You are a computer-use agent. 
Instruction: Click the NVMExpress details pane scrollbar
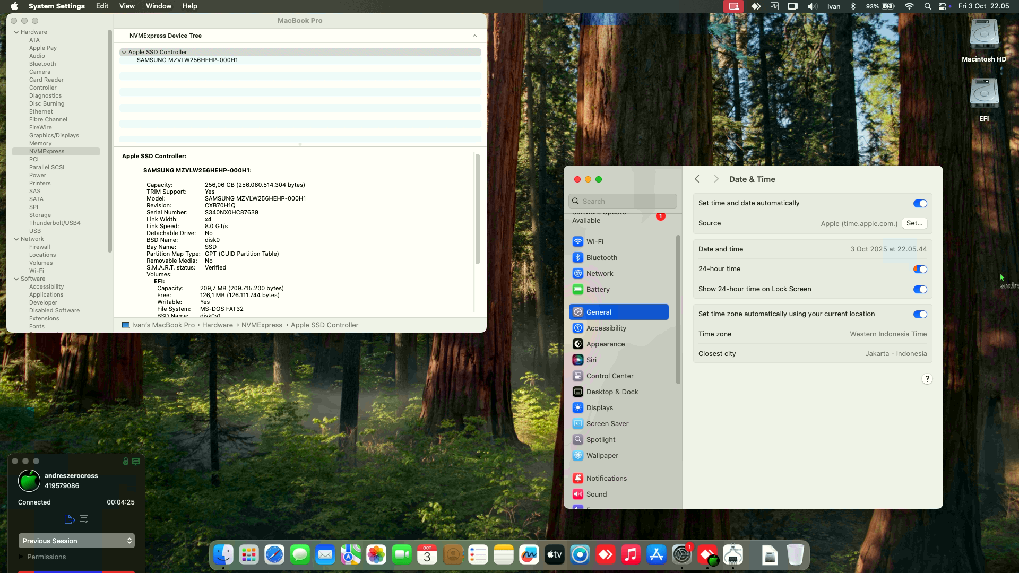(477, 209)
